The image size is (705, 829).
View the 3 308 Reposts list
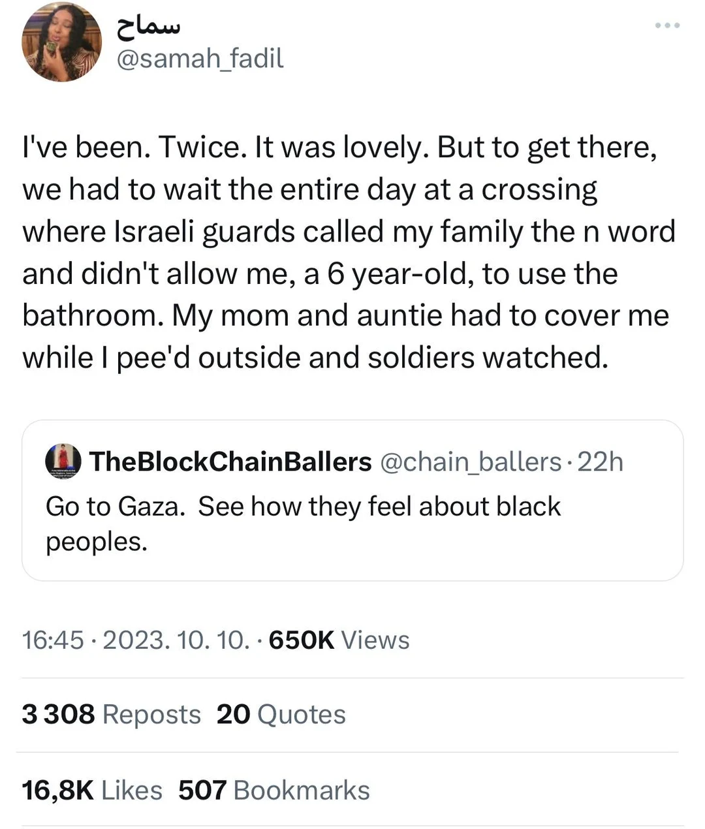111,715
